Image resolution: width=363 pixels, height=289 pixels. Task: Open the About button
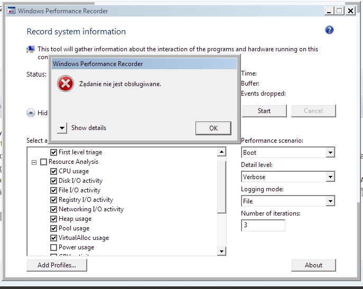pyautogui.click(x=313, y=265)
